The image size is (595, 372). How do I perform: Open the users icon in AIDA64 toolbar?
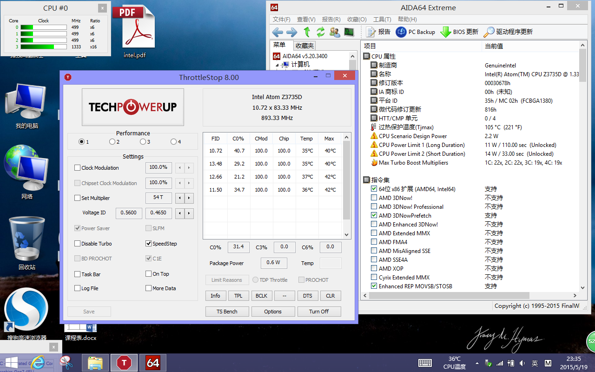[335, 32]
